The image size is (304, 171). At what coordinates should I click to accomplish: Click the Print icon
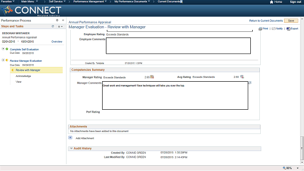tap(260, 28)
